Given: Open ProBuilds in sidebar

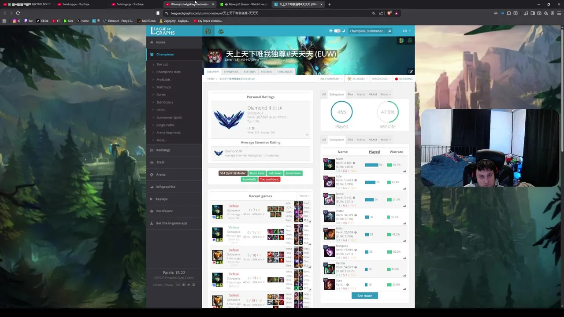Looking at the screenshot, I should 163,80.
